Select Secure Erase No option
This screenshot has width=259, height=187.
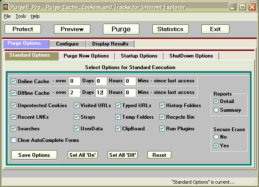pos(216,137)
